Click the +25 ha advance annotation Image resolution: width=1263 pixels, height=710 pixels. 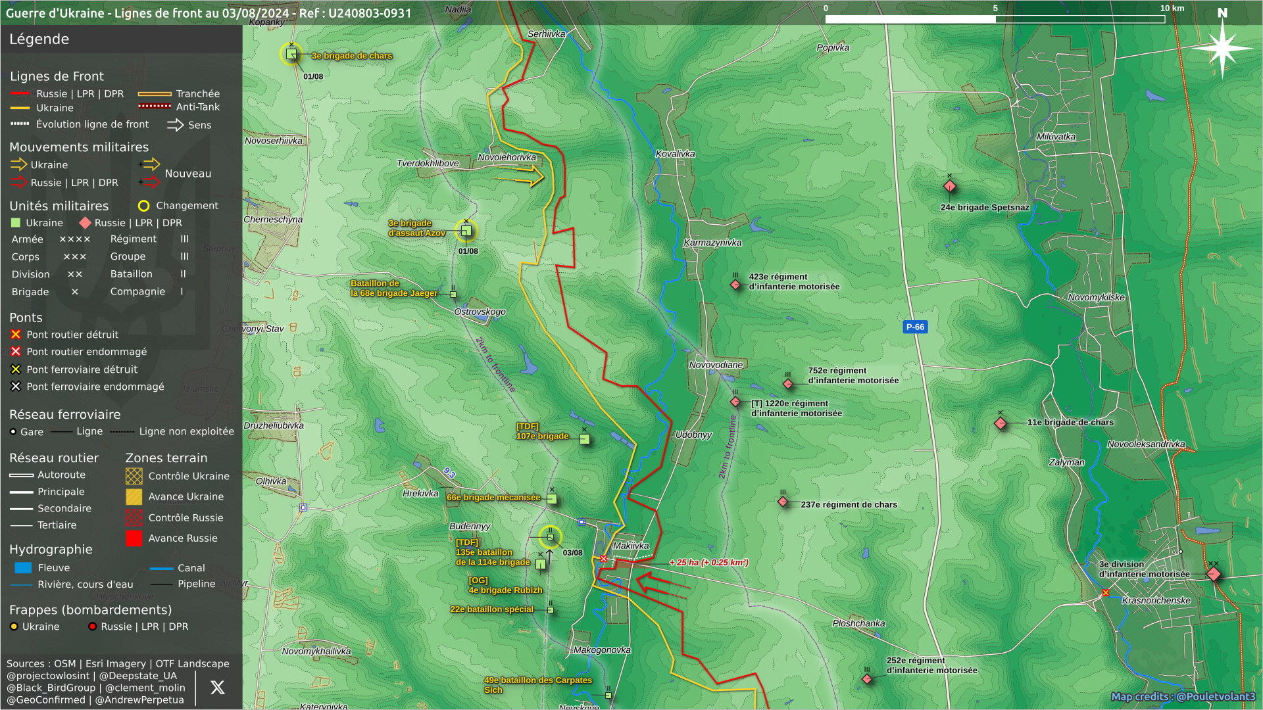click(x=709, y=563)
